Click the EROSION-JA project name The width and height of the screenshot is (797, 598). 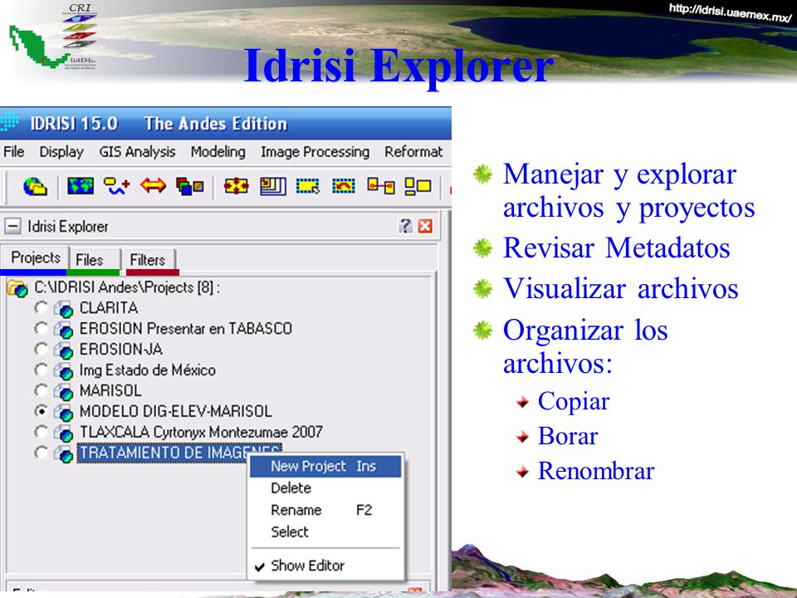[121, 350]
